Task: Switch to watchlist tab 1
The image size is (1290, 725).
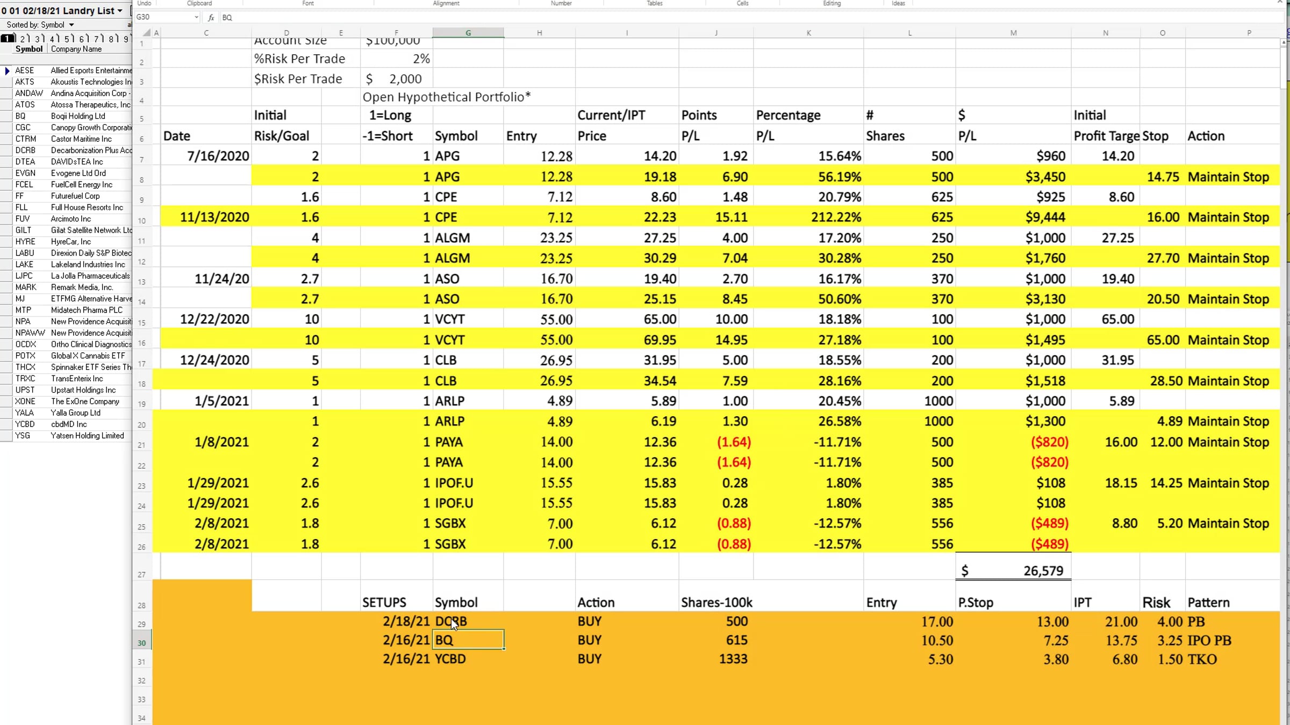Action: [x=8, y=39]
